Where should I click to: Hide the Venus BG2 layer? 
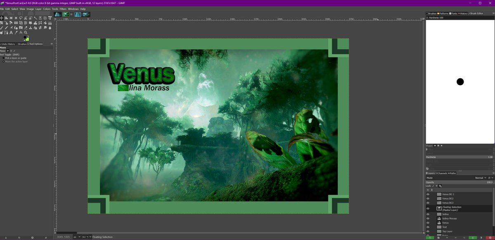(428, 198)
